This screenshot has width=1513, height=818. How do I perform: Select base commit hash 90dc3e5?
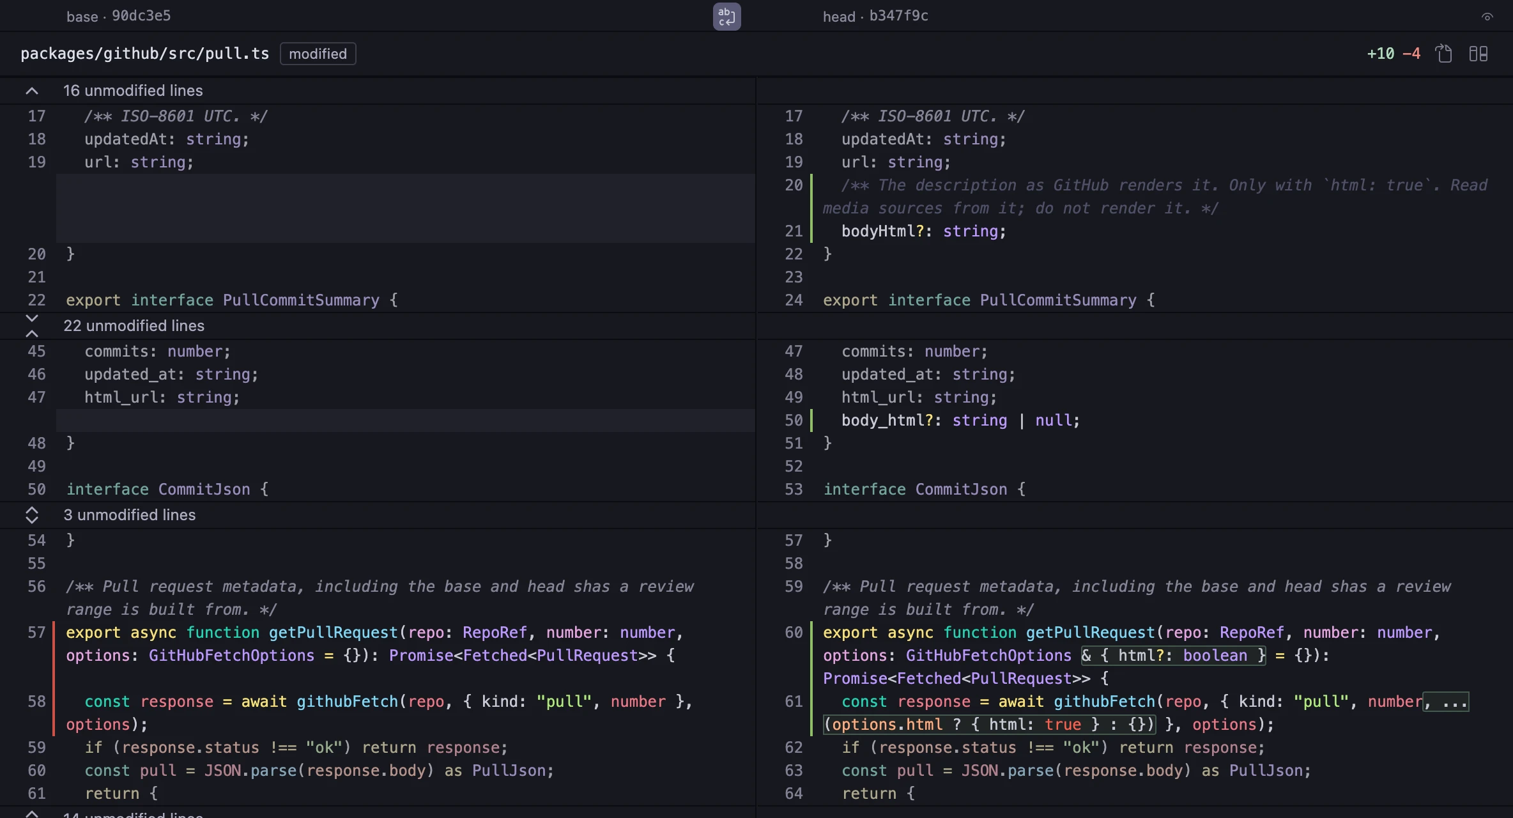point(141,16)
